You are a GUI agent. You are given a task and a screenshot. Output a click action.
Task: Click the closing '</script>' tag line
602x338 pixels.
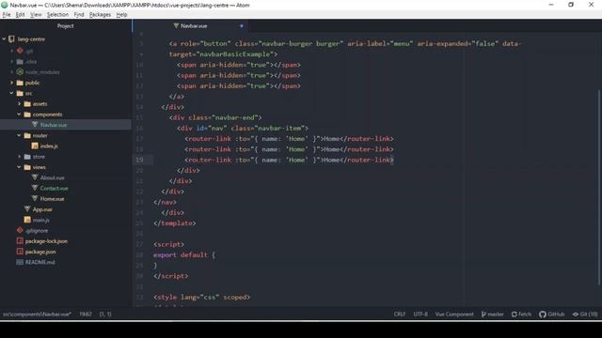click(171, 276)
